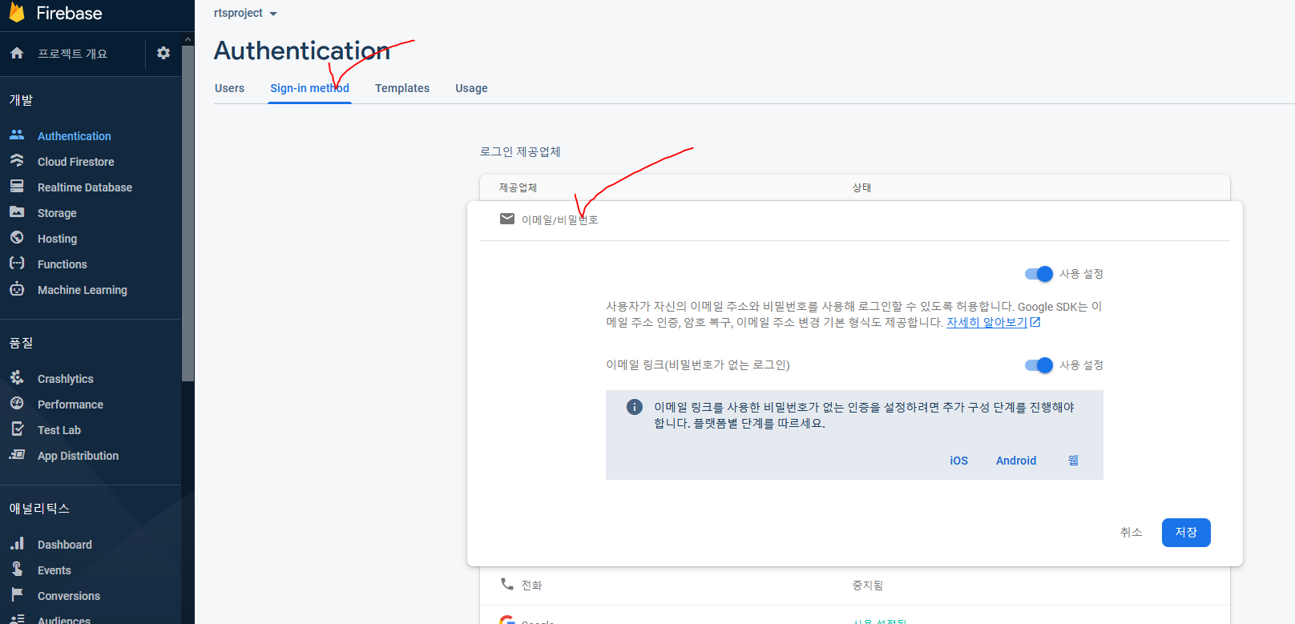1295x624 pixels.
Task: Click the phone provider icon
Action: 506,584
